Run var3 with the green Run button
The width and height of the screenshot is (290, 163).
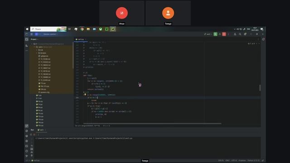215,34
